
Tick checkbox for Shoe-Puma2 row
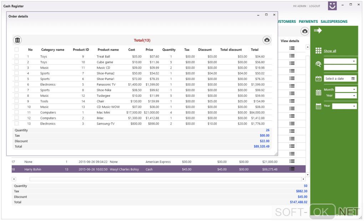pos(16,73)
